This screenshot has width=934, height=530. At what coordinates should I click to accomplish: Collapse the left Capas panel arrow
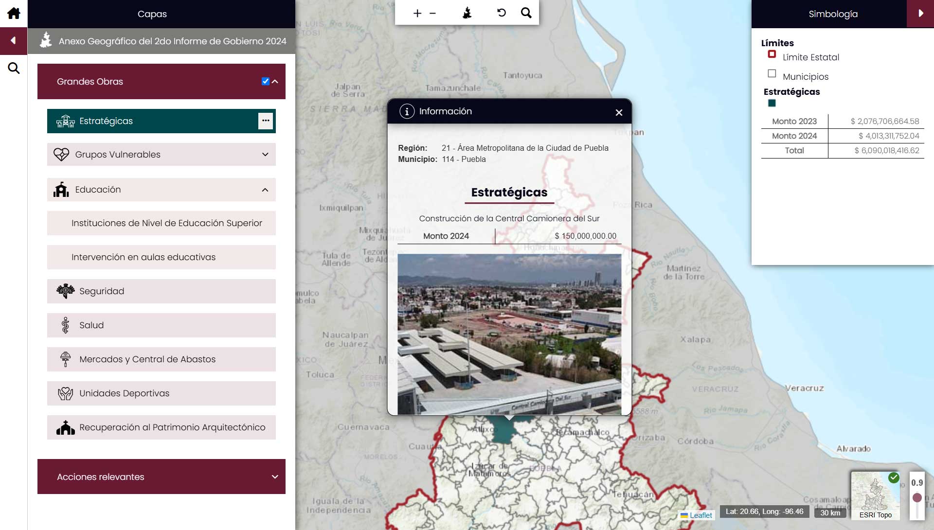click(14, 41)
